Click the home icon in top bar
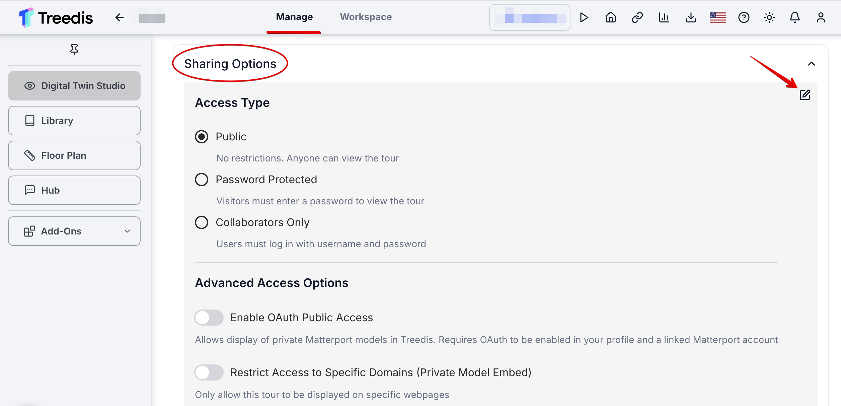 pyautogui.click(x=610, y=17)
